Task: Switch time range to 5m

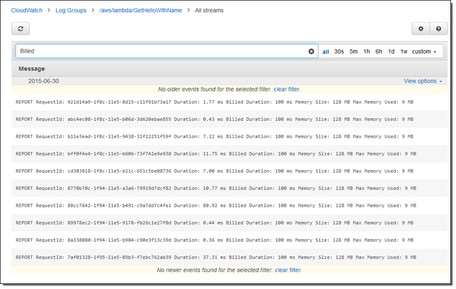Action: pyautogui.click(x=353, y=52)
